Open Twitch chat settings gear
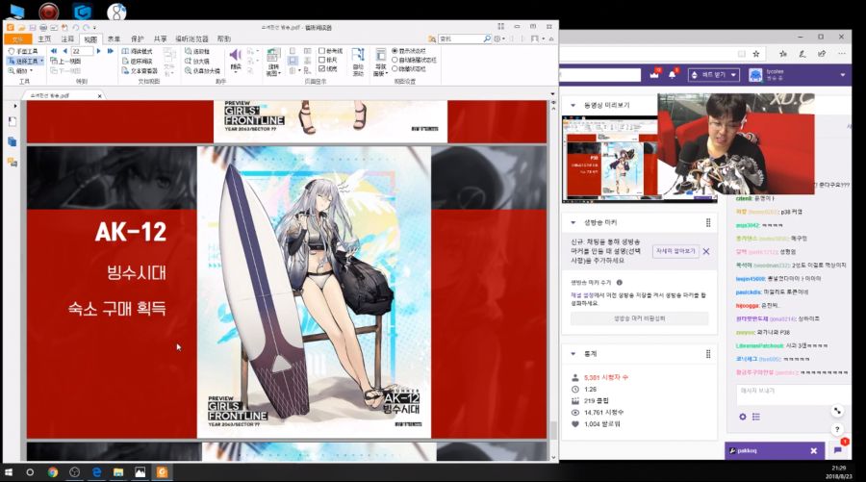Screen dimensions: 866x482 tap(742, 417)
